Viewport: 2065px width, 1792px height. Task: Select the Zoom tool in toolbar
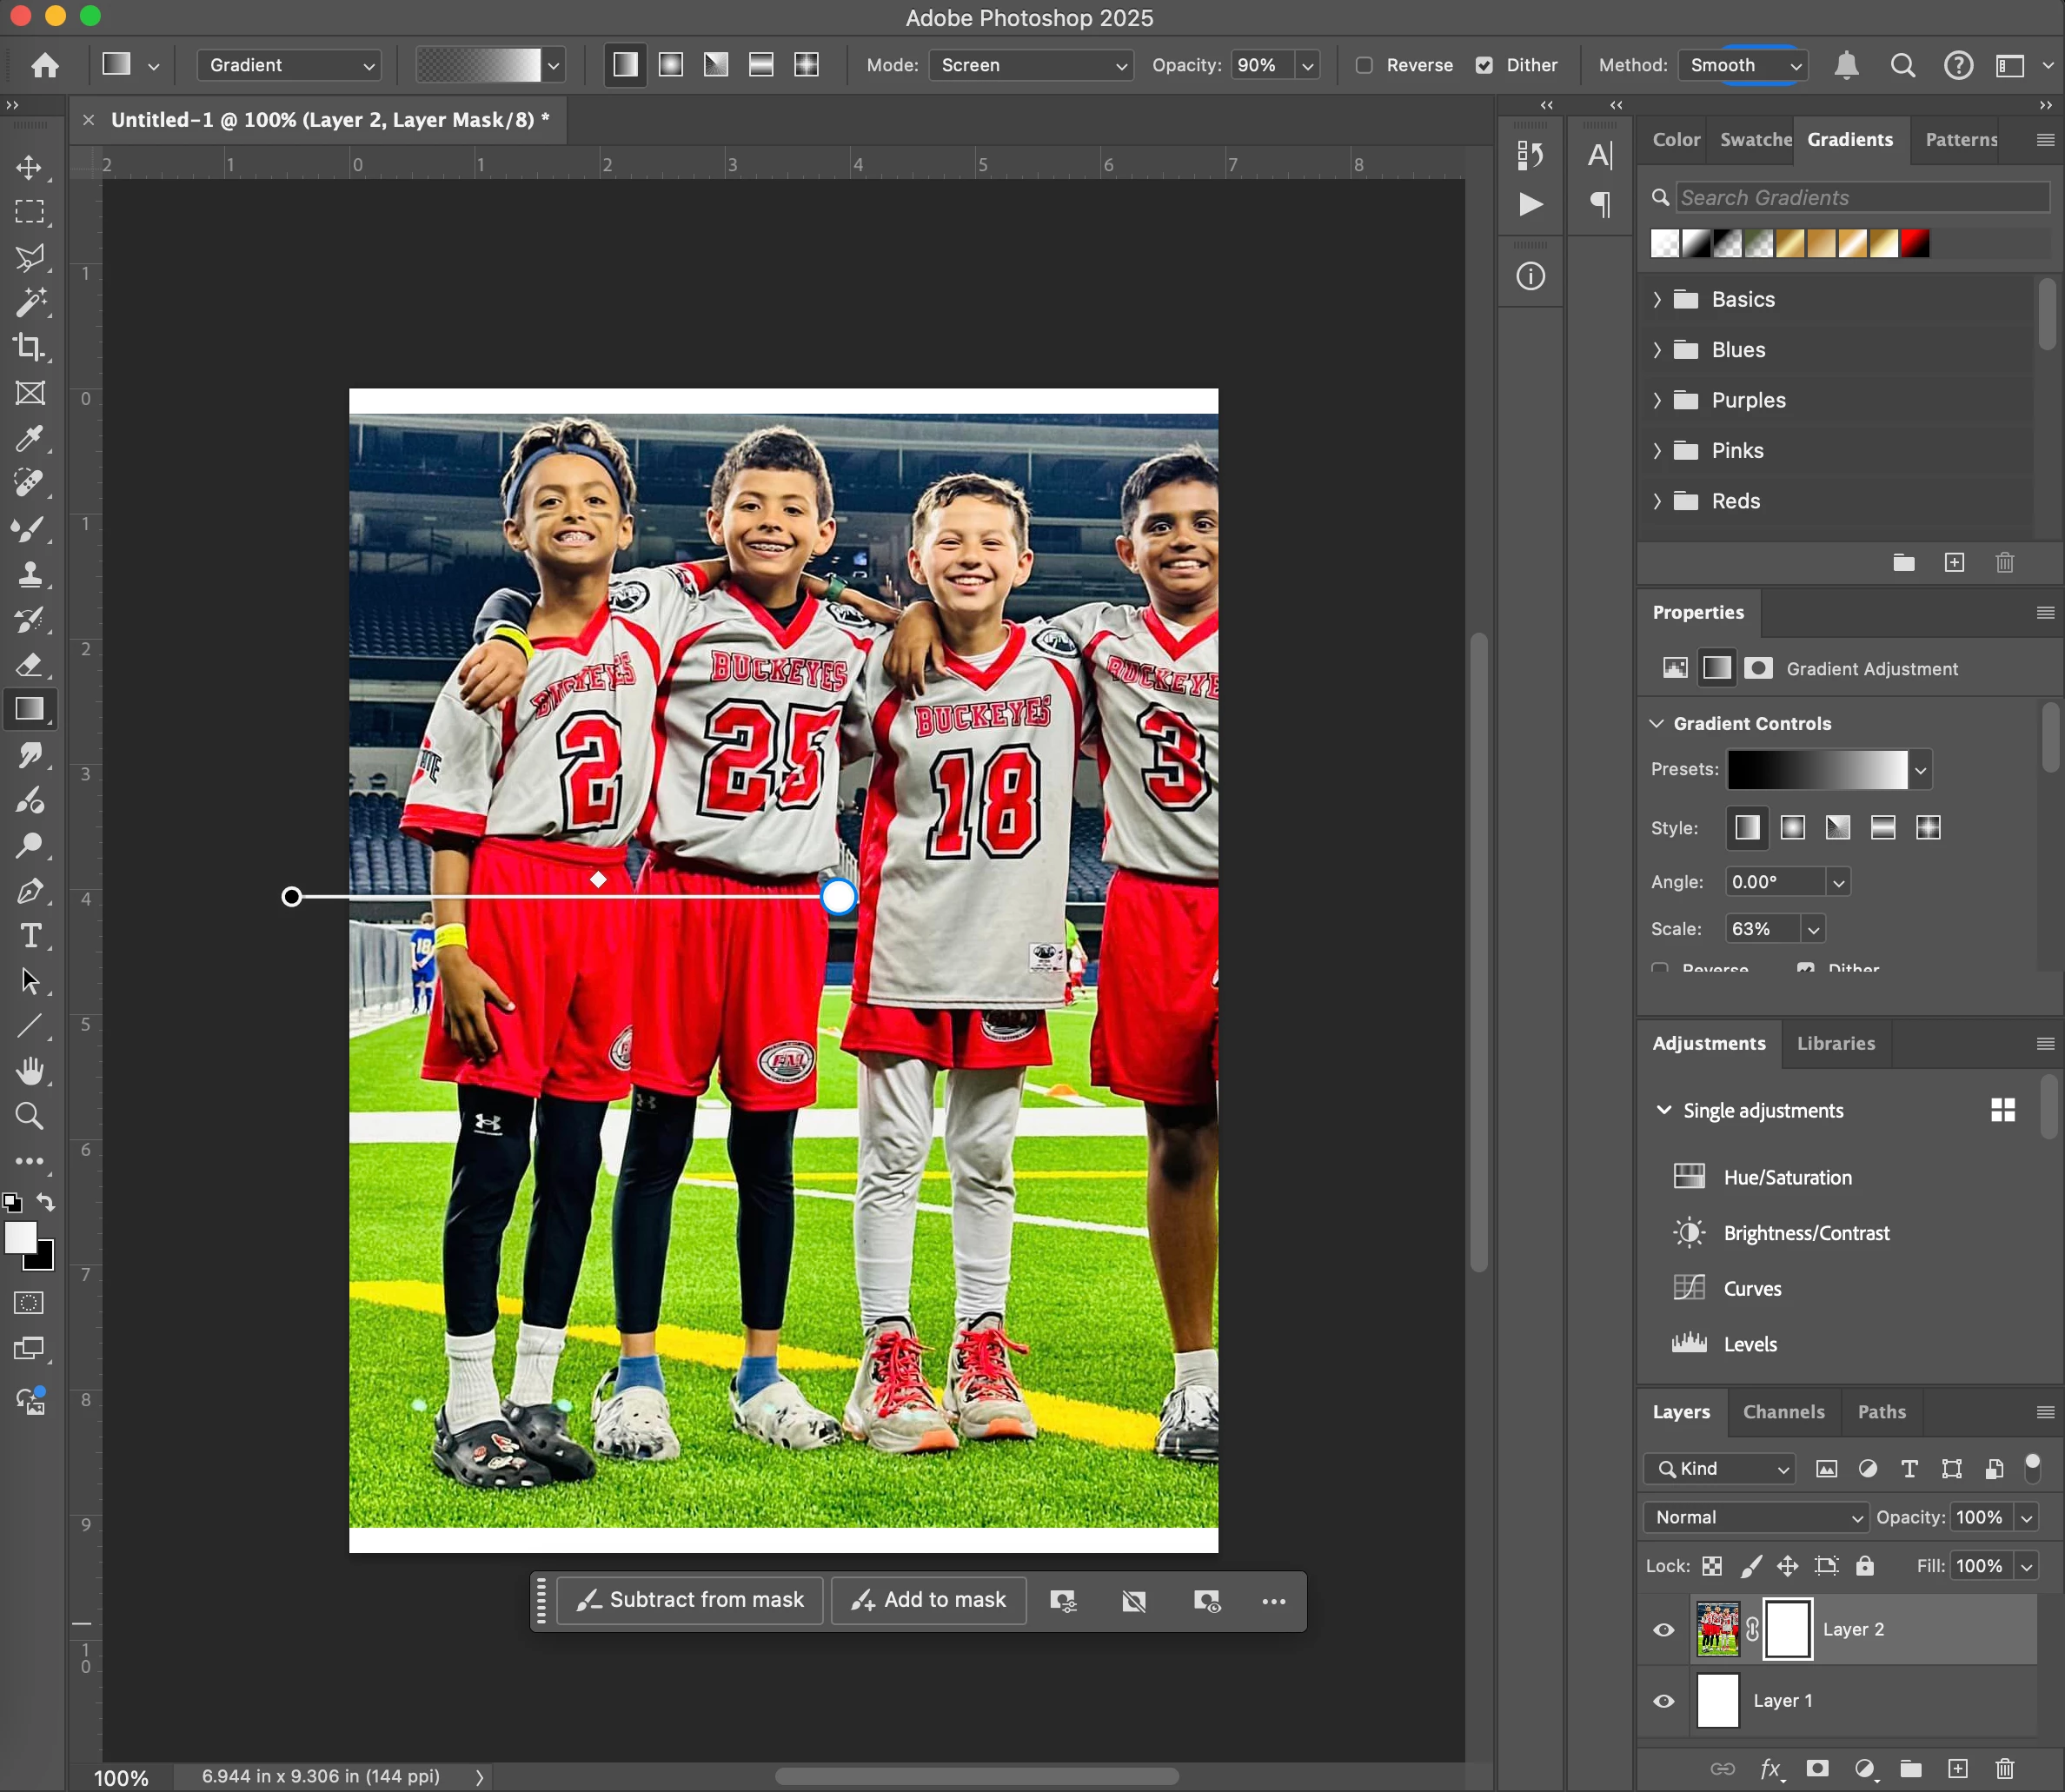(29, 1116)
